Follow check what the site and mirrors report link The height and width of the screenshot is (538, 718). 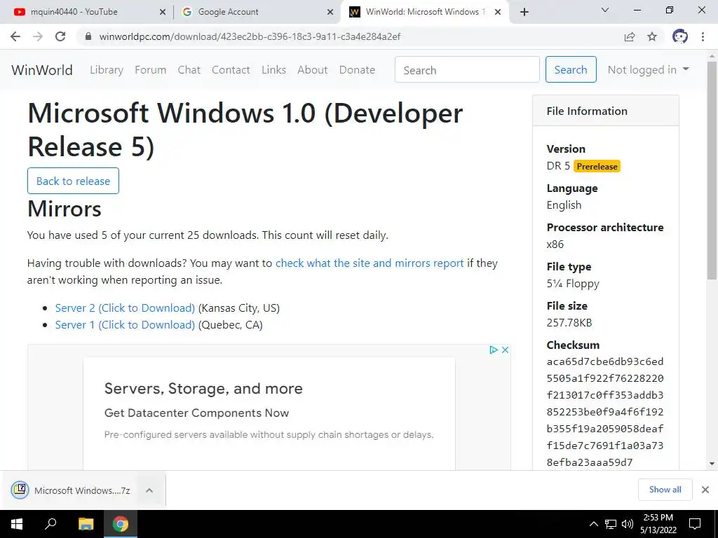point(370,263)
